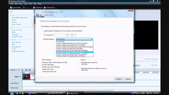This screenshot has width=169, height=95.
Task: Click the Undo arrow icon in the toolbar
Action: pos(24,8)
